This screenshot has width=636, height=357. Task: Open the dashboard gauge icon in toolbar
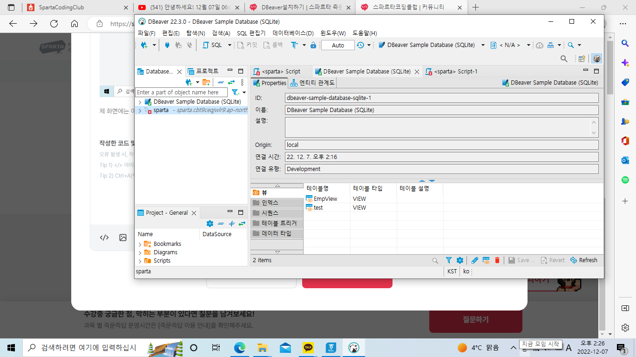[540, 45]
